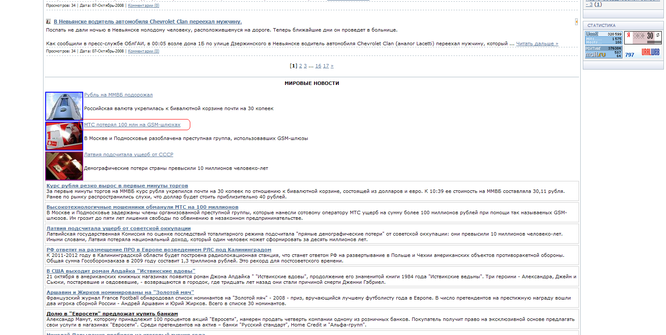Open 'Аршавин и Жирков номинированы' headline

pos(120,292)
